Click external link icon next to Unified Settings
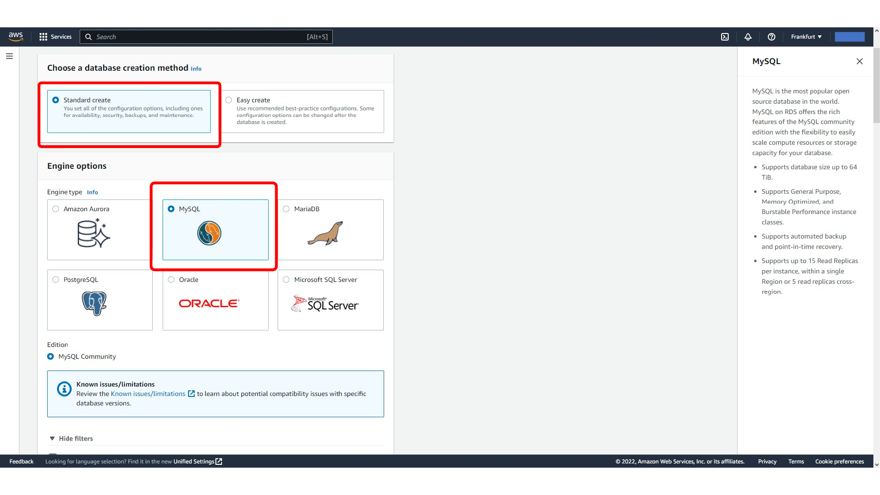 (219, 462)
